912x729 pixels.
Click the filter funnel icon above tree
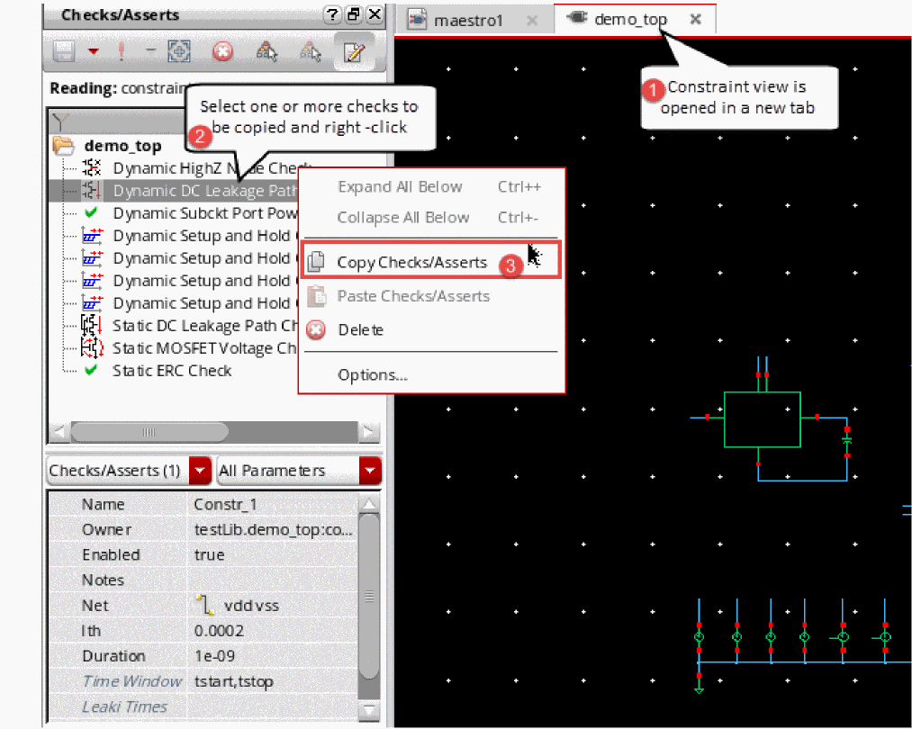pos(60,119)
